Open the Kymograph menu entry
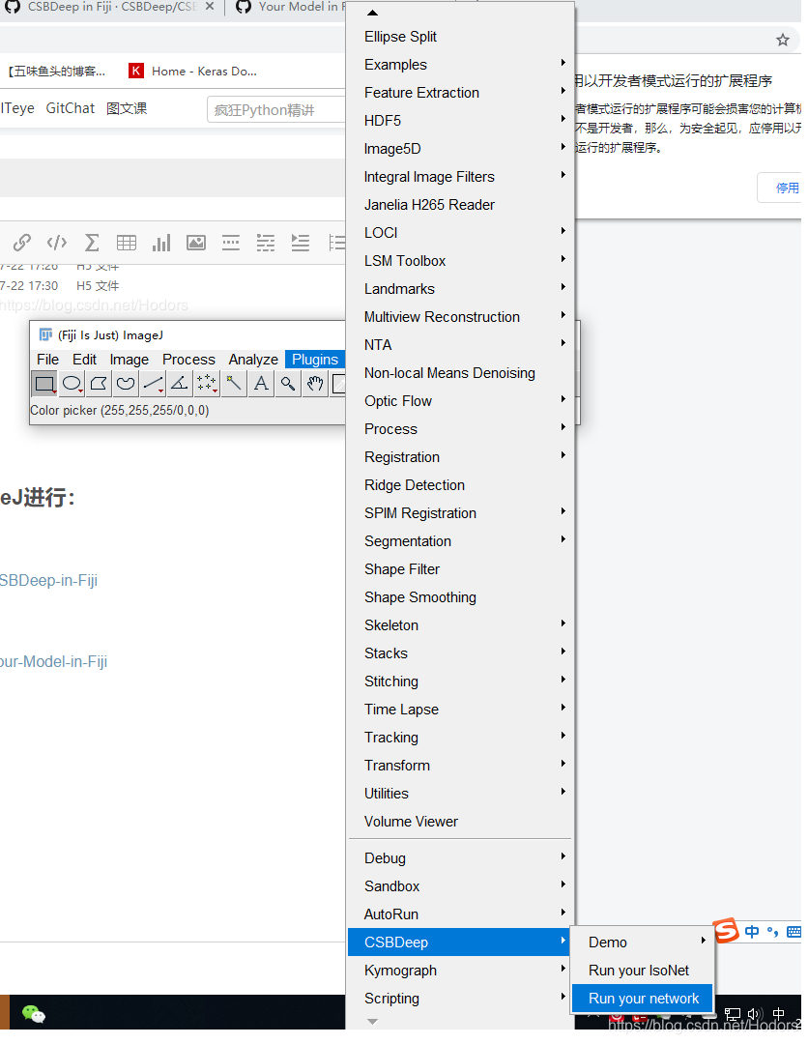Viewport: 808px width, 1044px height. [459, 971]
